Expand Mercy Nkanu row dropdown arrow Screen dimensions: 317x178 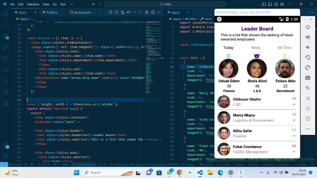(x=294, y=120)
